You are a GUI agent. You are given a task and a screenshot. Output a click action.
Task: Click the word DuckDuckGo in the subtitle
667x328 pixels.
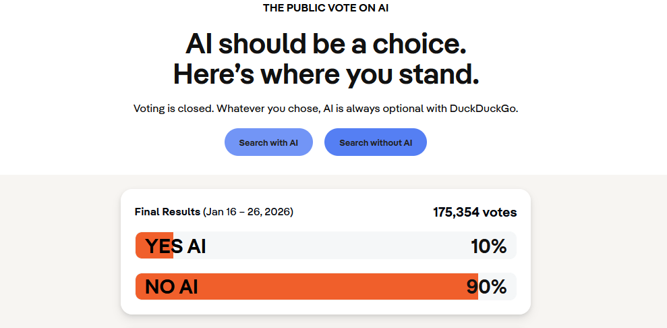click(483, 109)
